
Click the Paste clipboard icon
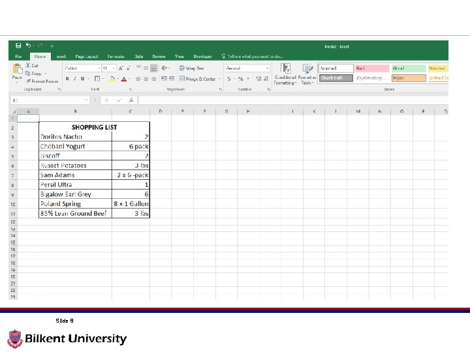pos(18,69)
